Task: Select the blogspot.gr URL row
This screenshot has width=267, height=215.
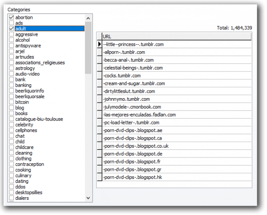Action: 177,170
